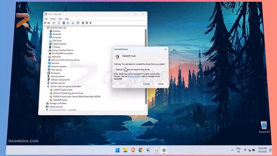The image size is (277, 156).
Task: Collapse the DESKTOP root computer node
Action: [x=45, y=28]
